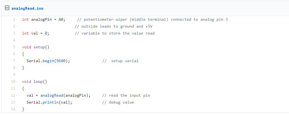Click line number 3 in gutter
The width and height of the screenshot is (289, 116).
[x=14, y=33]
